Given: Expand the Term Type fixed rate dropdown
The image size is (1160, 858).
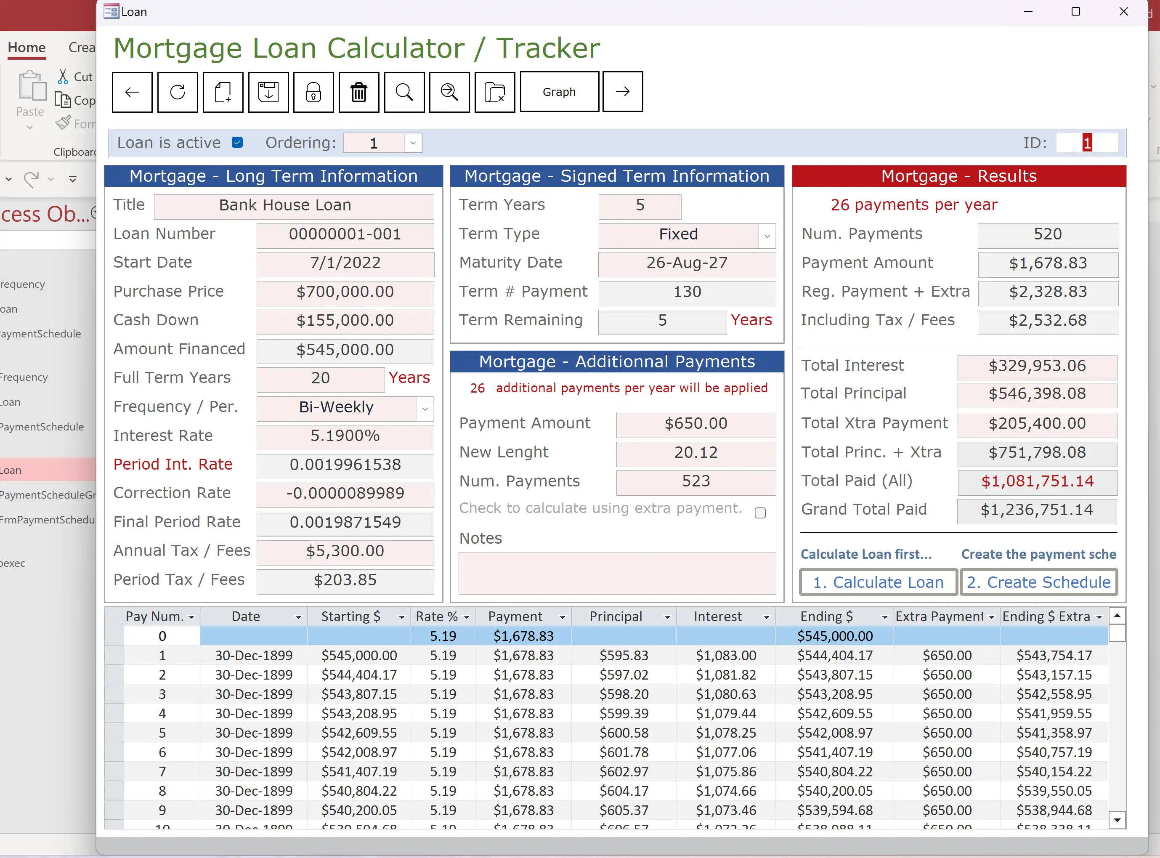Looking at the screenshot, I should point(767,236).
